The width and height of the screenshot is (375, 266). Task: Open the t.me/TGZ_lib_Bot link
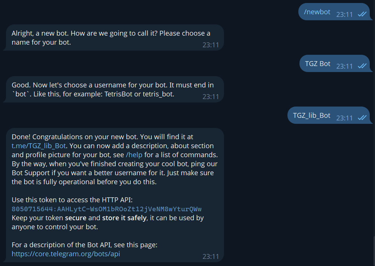pyautogui.click(x=39, y=146)
